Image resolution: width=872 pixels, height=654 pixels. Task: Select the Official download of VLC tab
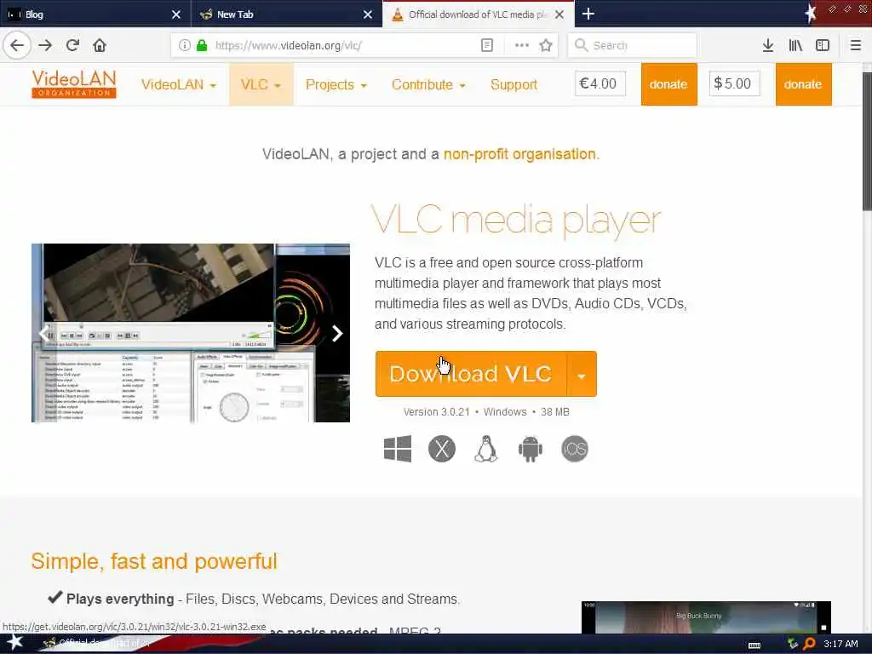[x=479, y=14]
